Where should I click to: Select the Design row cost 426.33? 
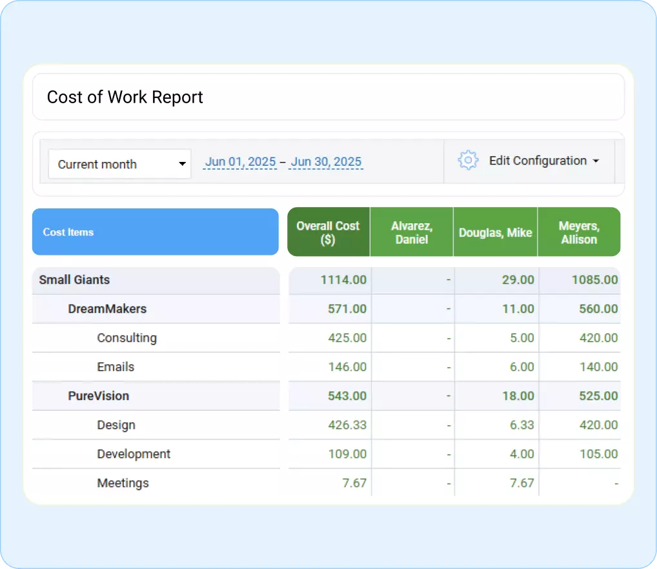(349, 425)
